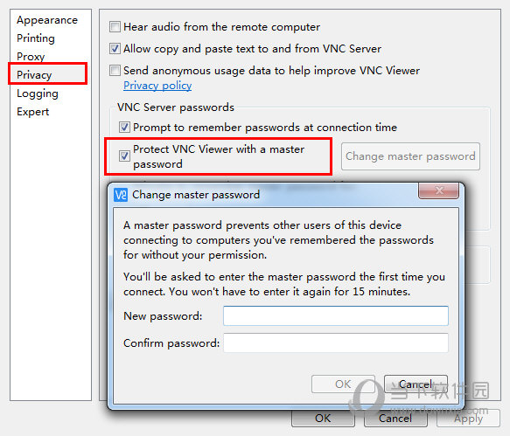
Task: Open the Privacy policy link
Action: tap(157, 86)
